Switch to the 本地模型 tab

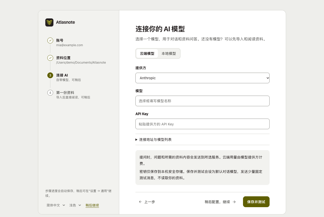169,53
